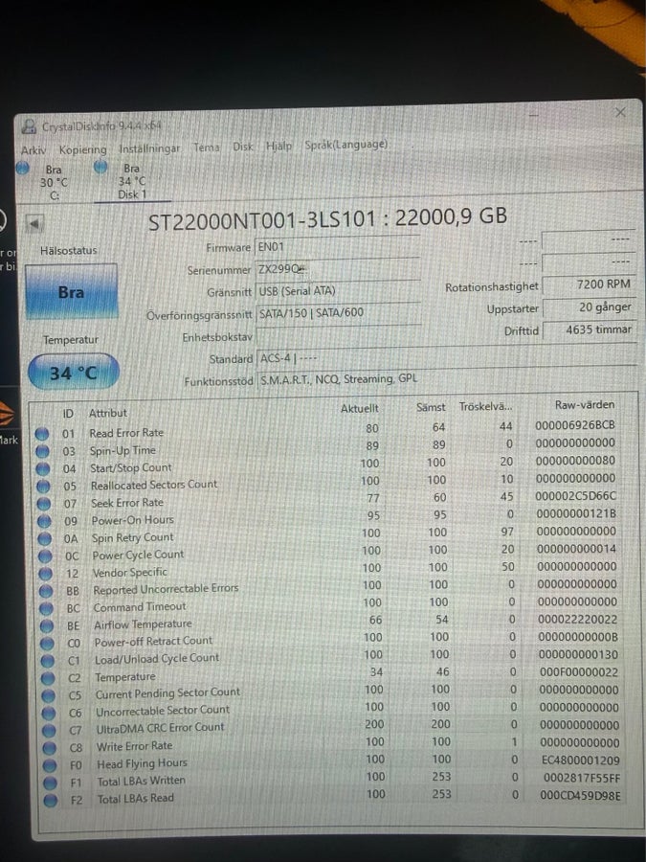Click the CrystalDiskInfo title bar icon
The height and width of the screenshot is (862, 646).
pos(29,127)
